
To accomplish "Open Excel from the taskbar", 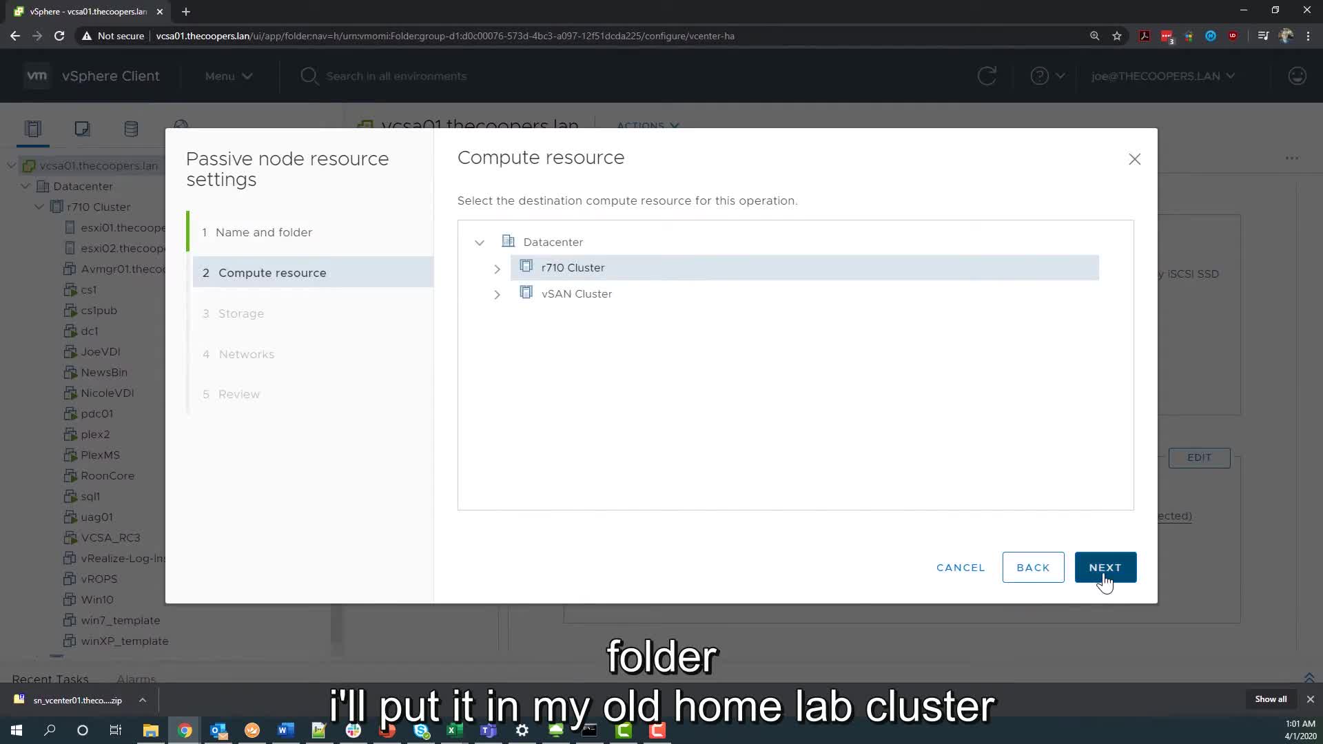I will tap(454, 730).
